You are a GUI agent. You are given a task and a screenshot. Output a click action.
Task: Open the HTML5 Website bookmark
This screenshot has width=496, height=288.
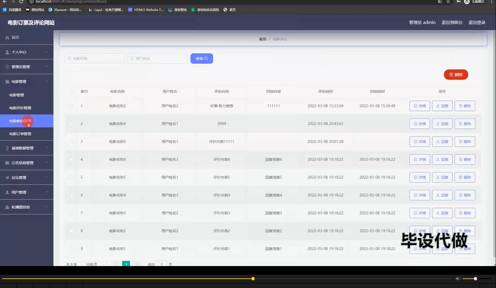146,10
